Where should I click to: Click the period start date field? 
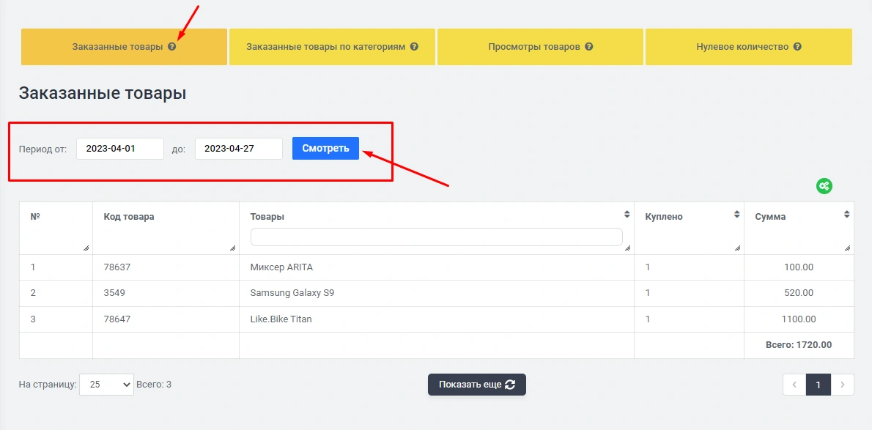(x=119, y=149)
